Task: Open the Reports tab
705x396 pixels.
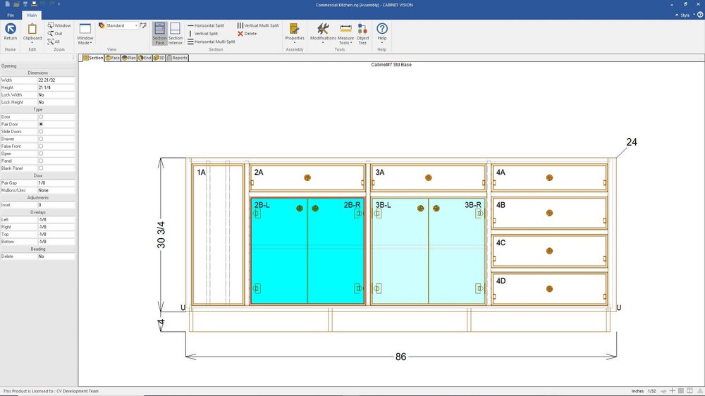Action: (177, 58)
